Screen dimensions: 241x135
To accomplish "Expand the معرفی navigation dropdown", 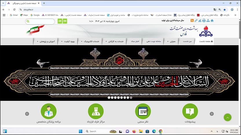I will click(171, 41).
